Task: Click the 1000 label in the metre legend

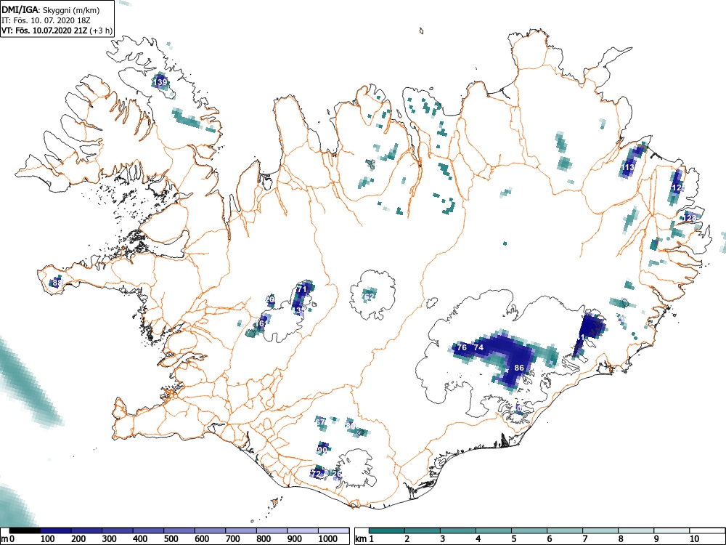Action: (x=328, y=539)
